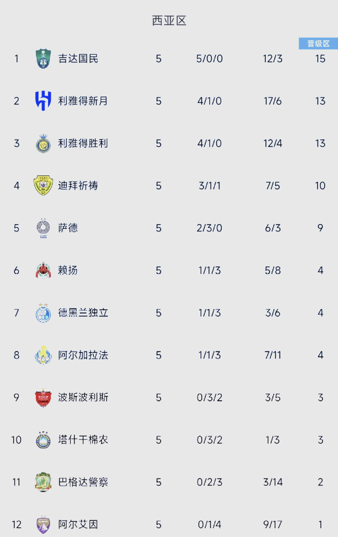Open the 吉达国民 team name link
The height and width of the screenshot is (537, 338).
(78, 59)
